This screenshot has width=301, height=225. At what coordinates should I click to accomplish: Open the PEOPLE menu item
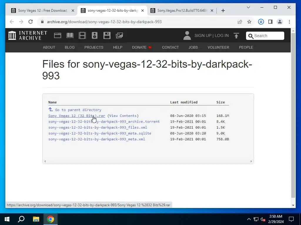click(246, 47)
